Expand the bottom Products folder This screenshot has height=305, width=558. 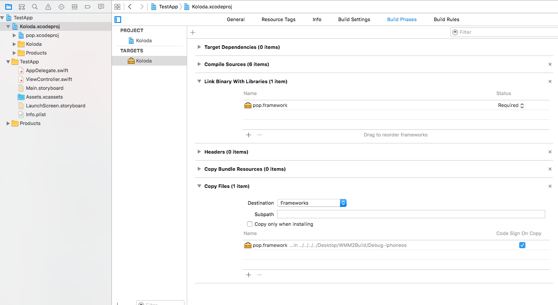8,123
